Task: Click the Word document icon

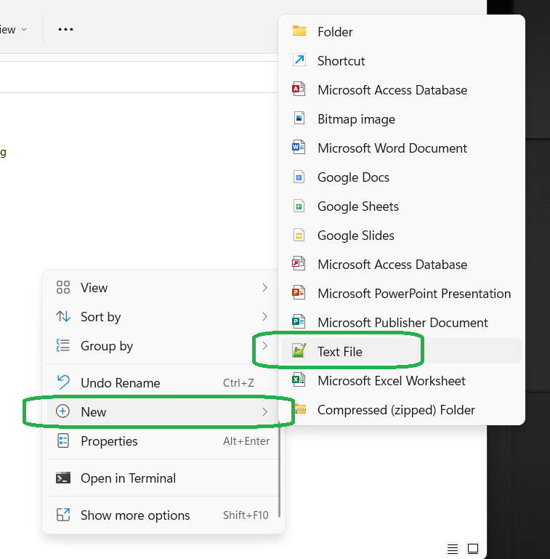Action: (299, 148)
